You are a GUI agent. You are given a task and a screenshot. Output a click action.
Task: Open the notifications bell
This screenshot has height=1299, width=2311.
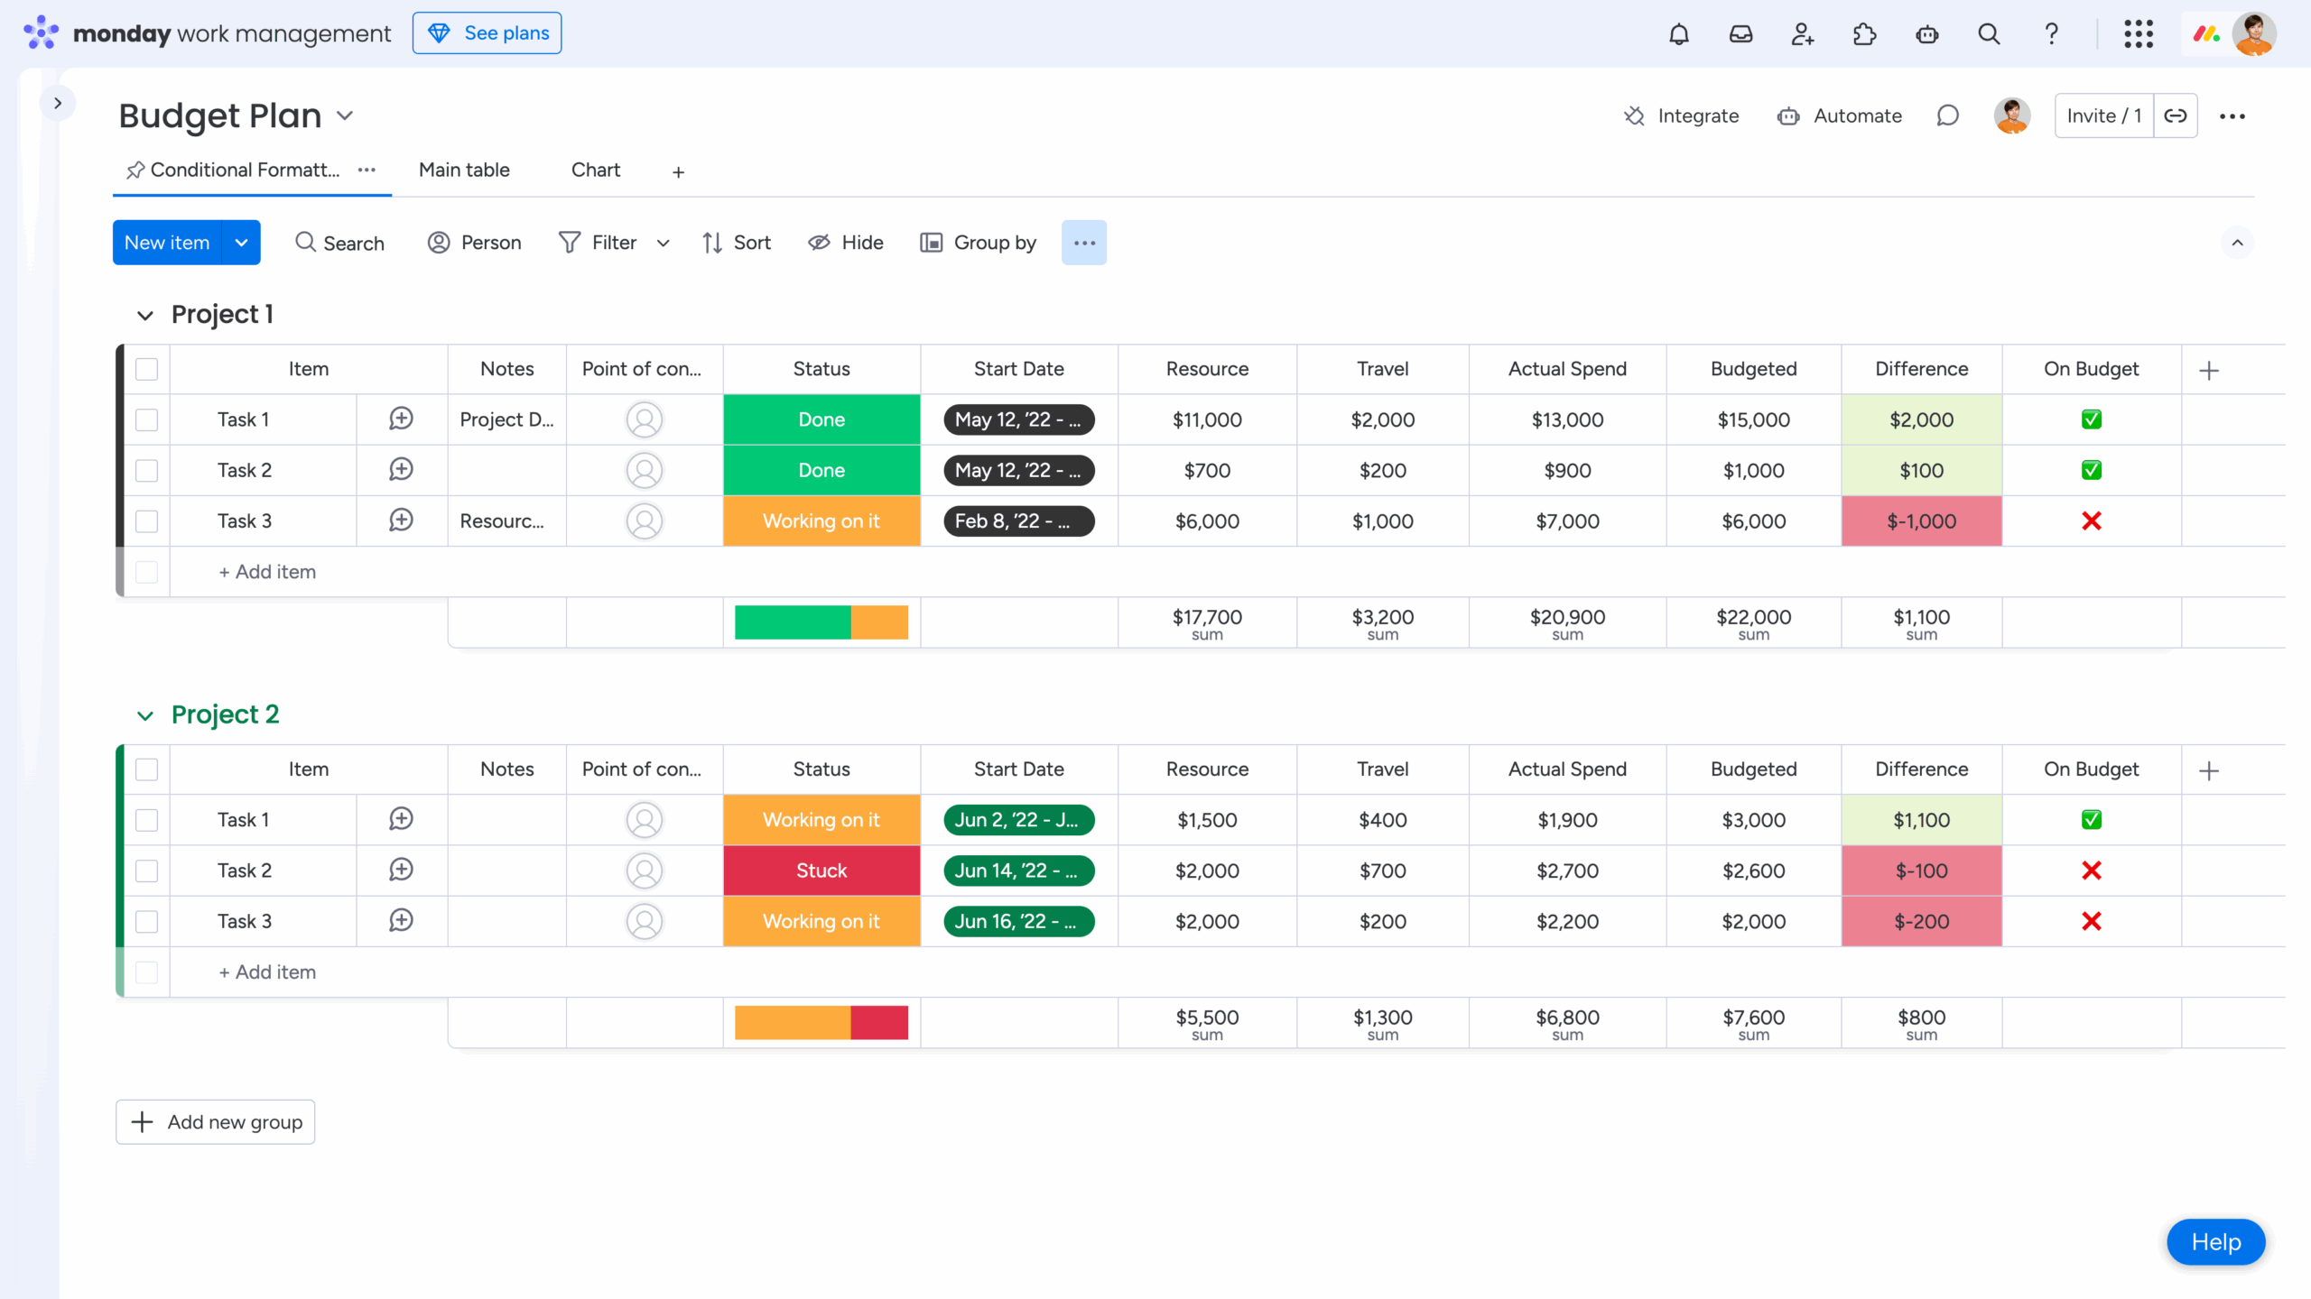(x=1679, y=33)
